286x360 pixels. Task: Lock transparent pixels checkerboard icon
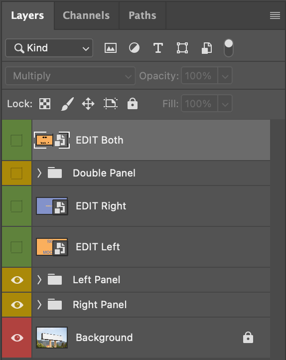pos(45,104)
